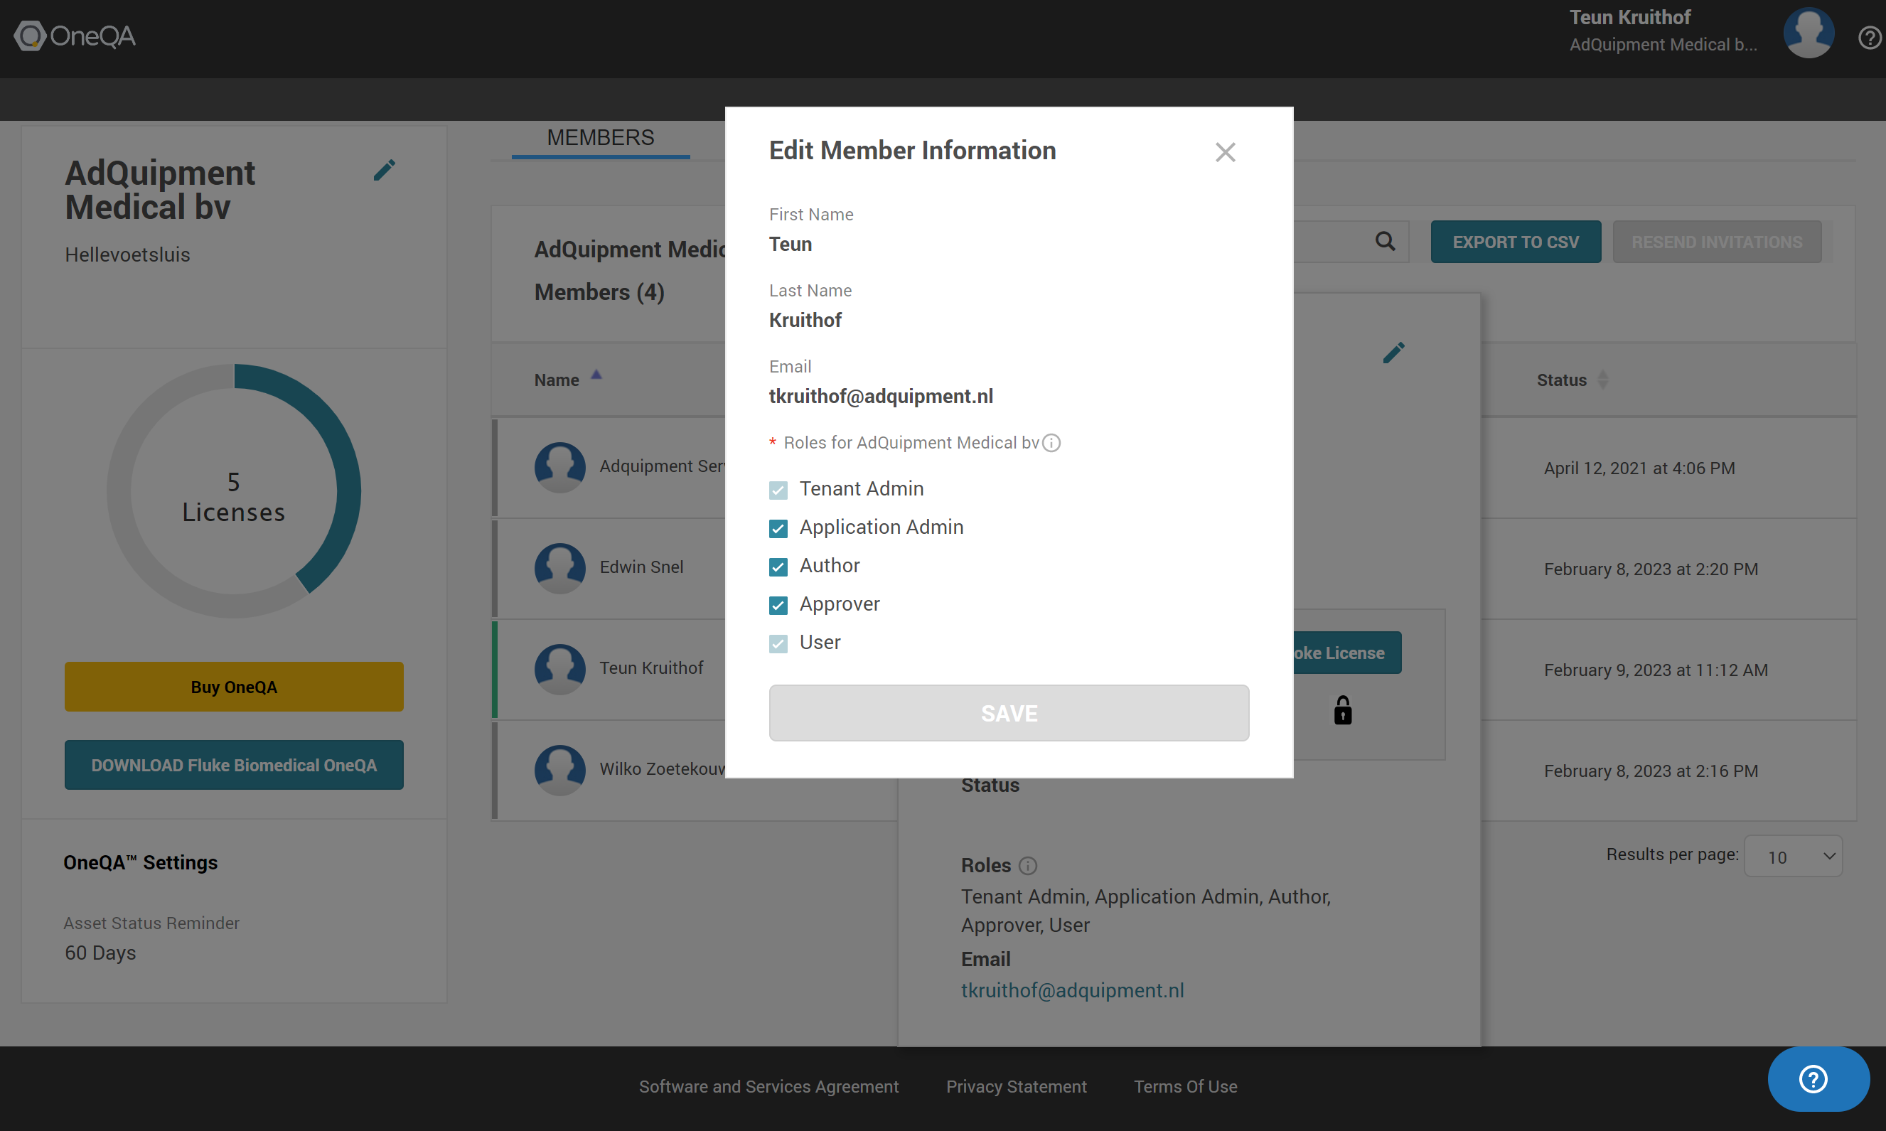The width and height of the screenshot is (1886, 1131).
Task: Click February 8, 2023 at 2:16 PM status
Action: [x=1651, y=771]
